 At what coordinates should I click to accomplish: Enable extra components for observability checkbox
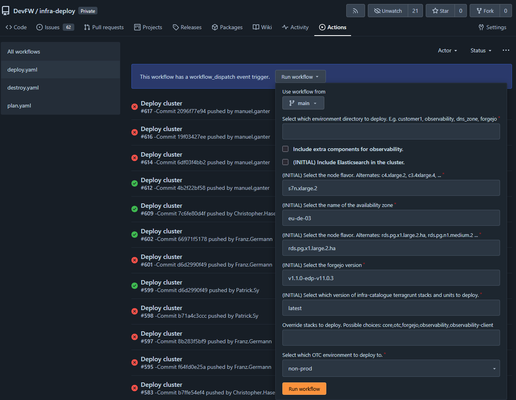tap(286, 149)
